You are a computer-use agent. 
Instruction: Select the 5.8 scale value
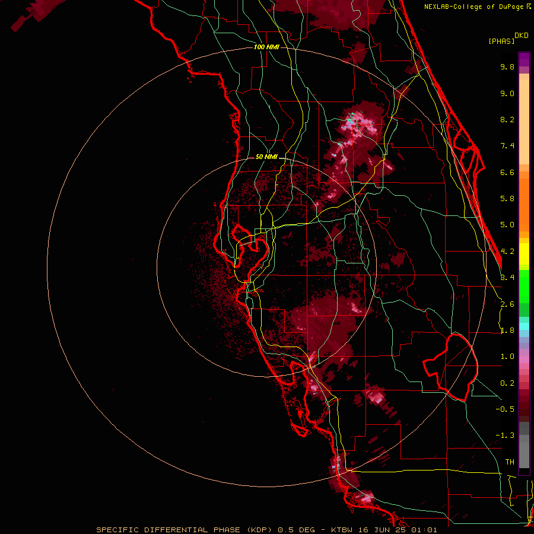coord(507,199)
